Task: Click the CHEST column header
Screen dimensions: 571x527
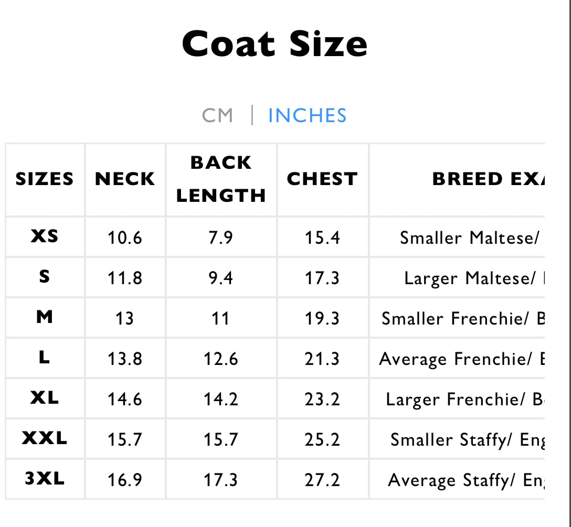Action: click(322, 179)
